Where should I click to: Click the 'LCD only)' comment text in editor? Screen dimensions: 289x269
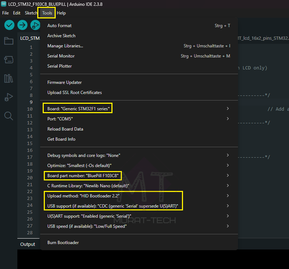click(x=255, y=68)
